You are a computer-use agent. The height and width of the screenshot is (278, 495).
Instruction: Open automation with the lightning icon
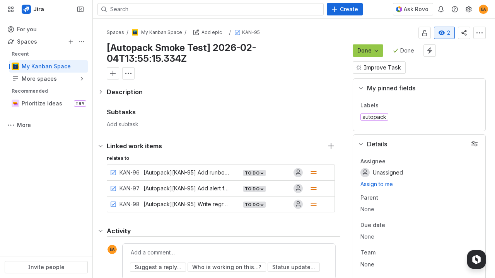429,51
